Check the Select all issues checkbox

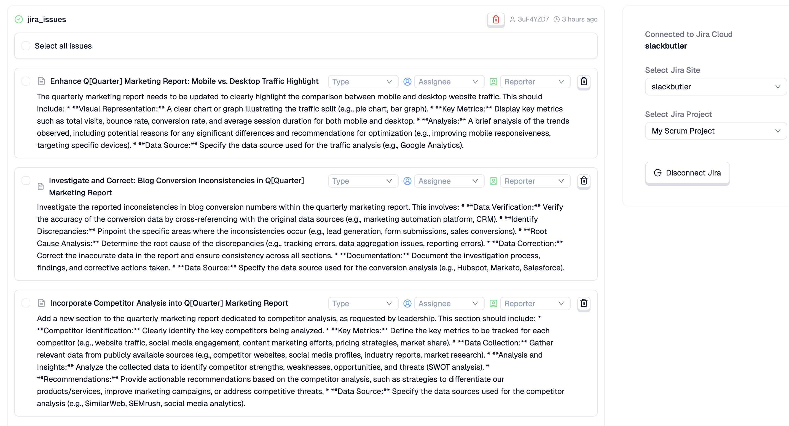click(x=26, y=46)
